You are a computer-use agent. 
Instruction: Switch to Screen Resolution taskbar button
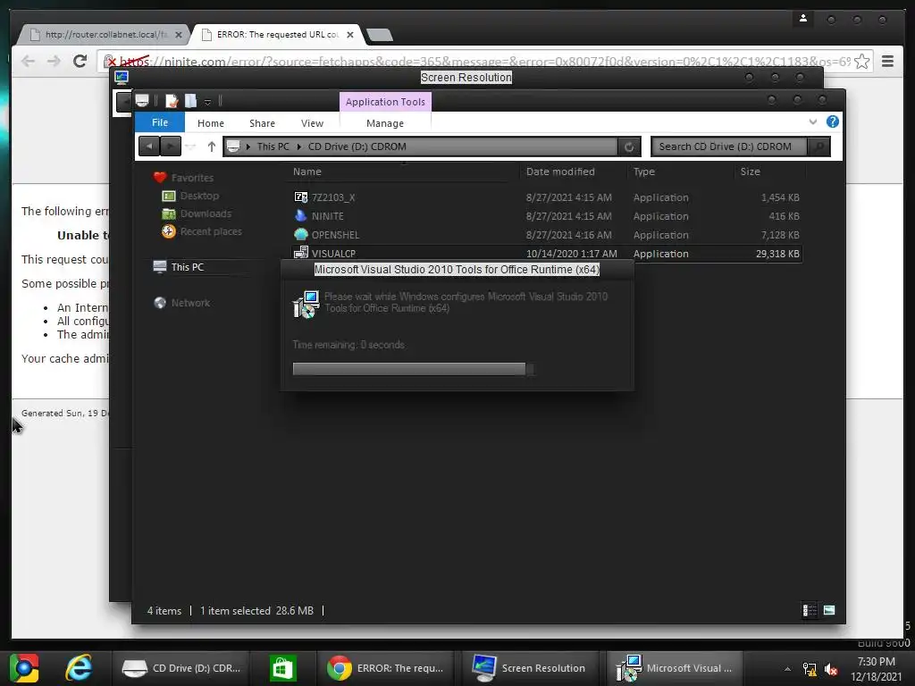(x=529, y=668)
